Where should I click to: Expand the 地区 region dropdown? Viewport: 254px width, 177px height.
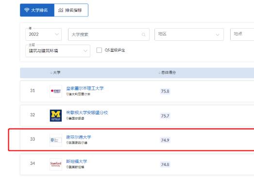click(189, 34)
